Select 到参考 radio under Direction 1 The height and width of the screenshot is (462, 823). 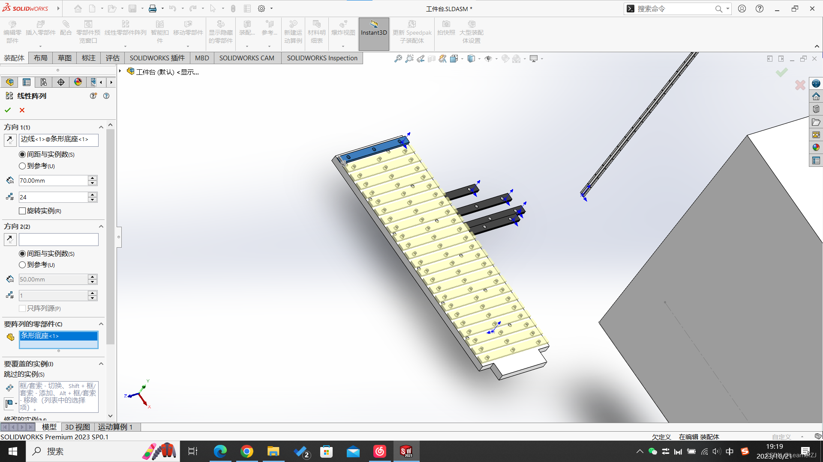tap(22, 166)
